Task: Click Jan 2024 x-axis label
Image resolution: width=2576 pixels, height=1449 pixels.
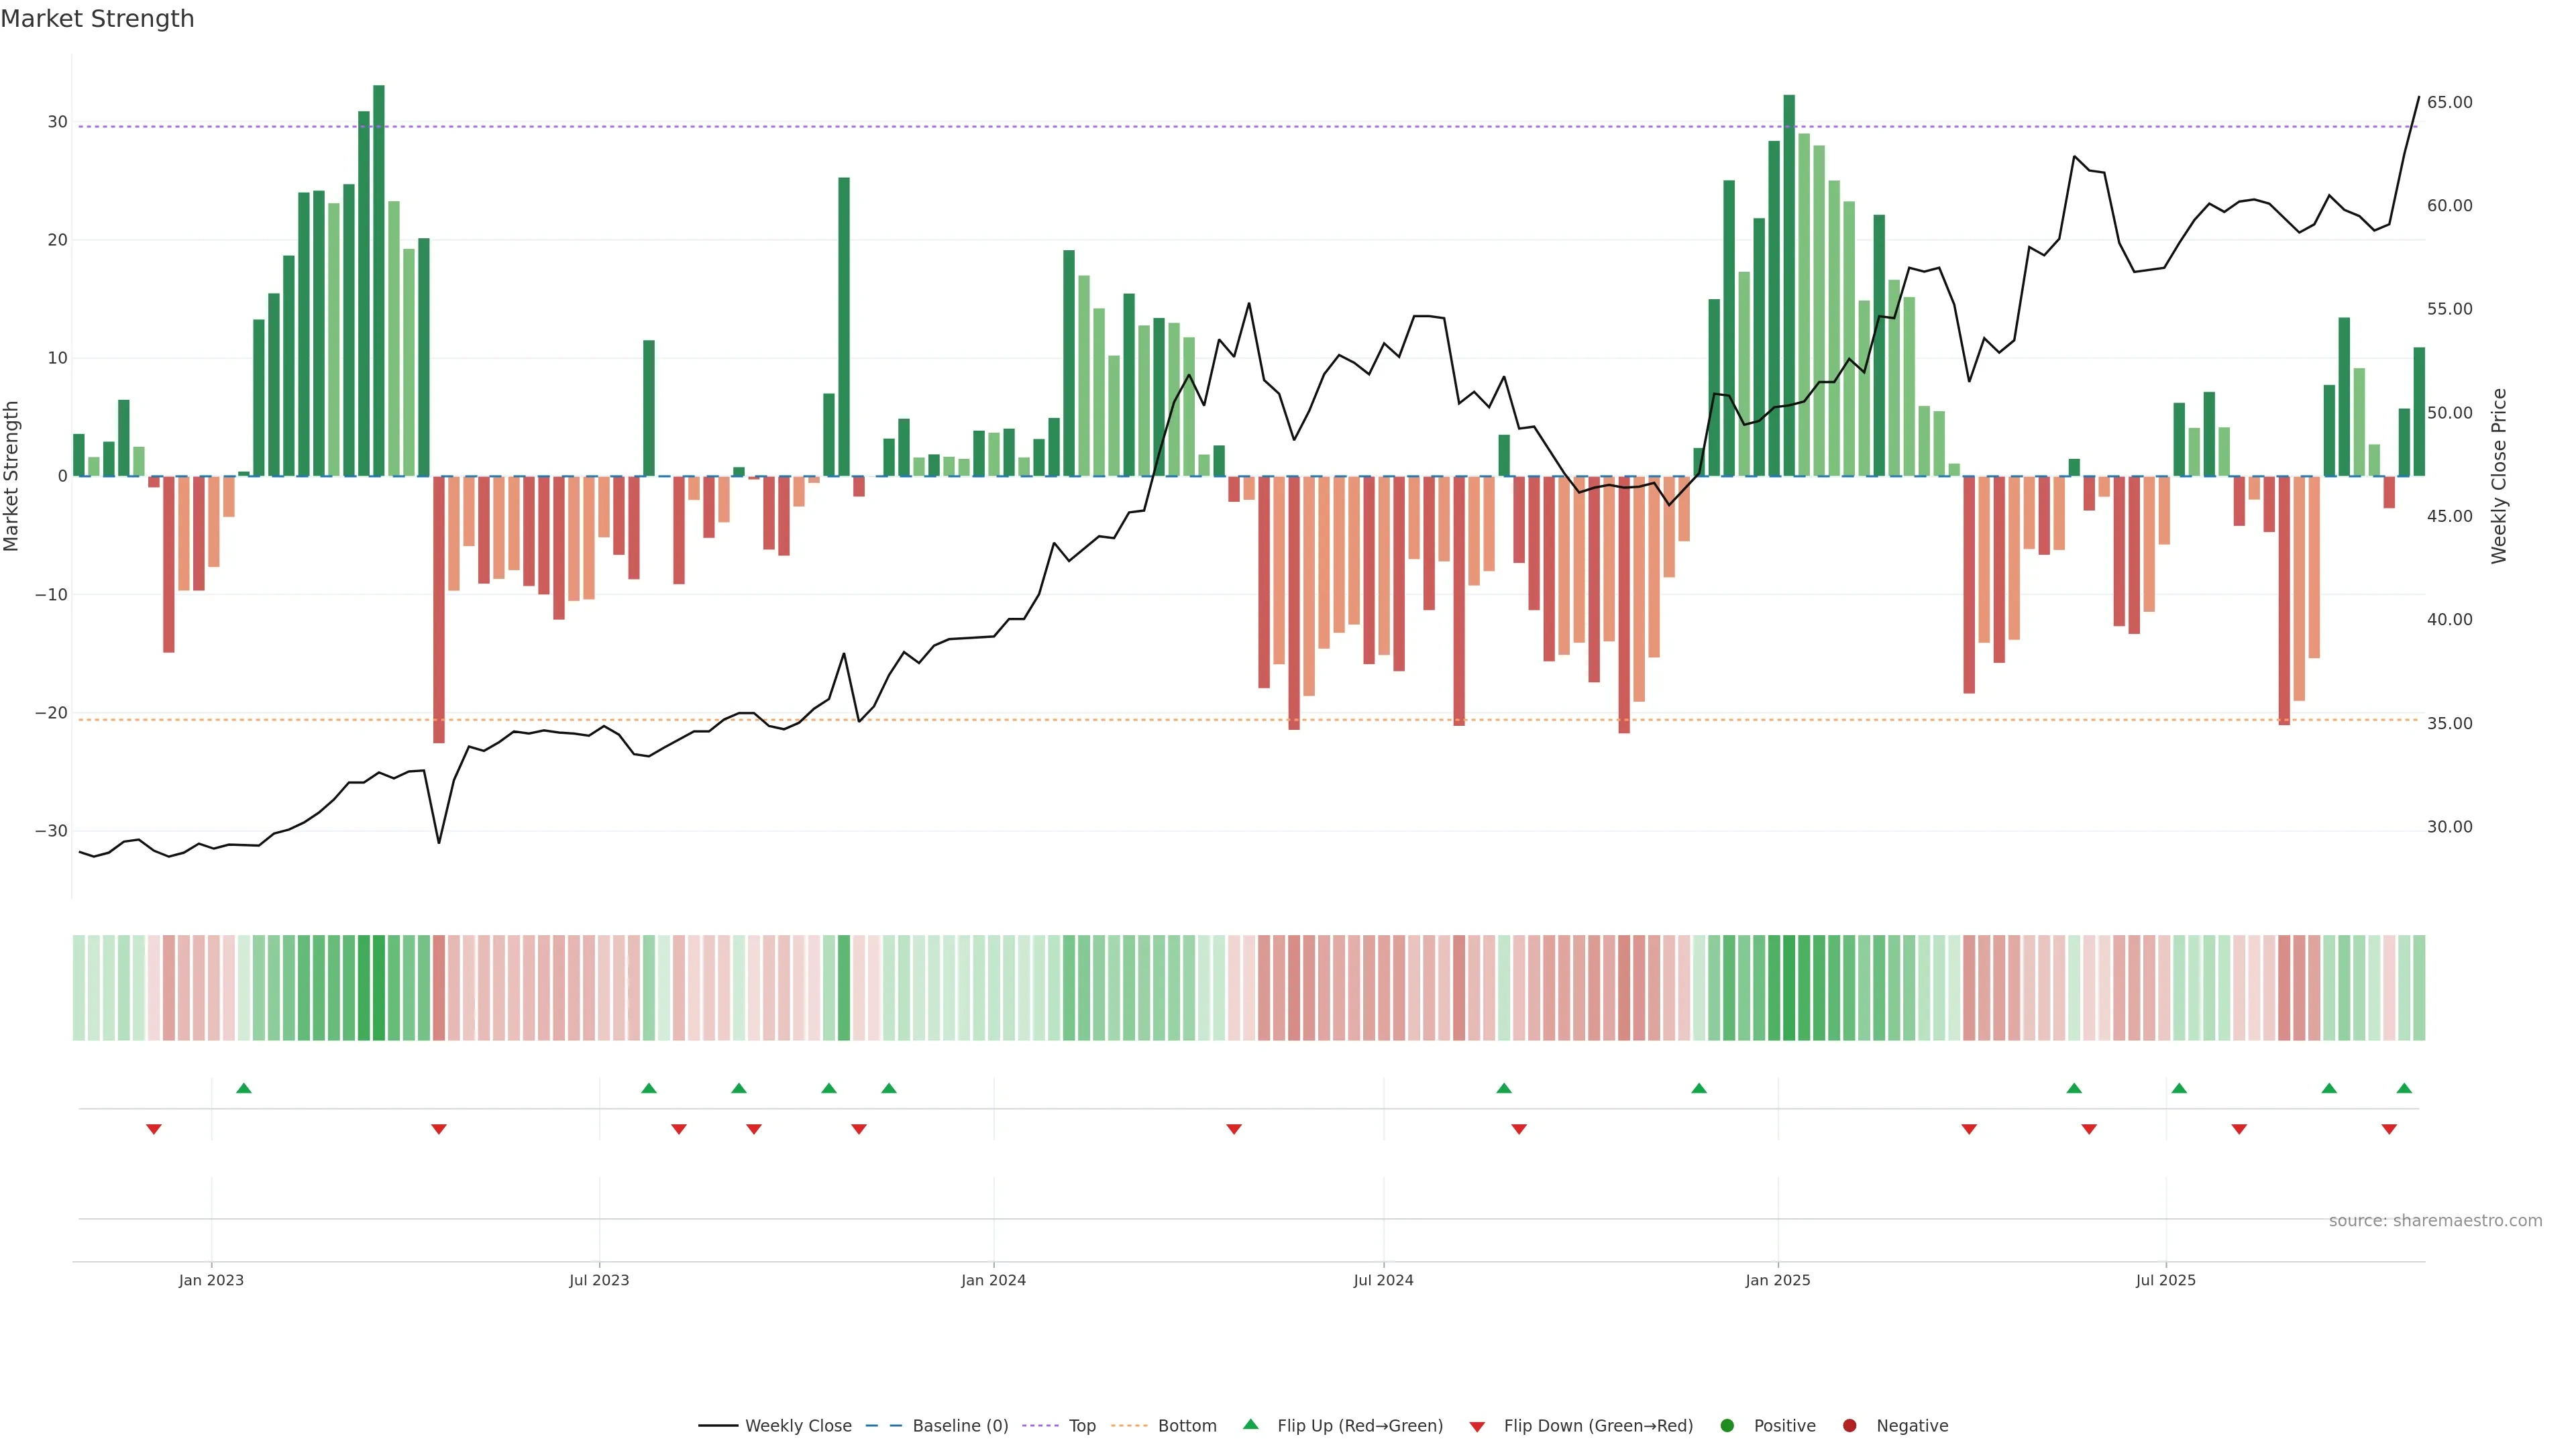Action: 993,1280
